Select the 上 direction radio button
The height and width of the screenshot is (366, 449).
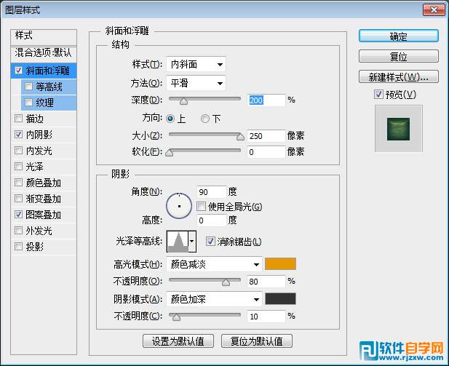[x=170, y=119]
